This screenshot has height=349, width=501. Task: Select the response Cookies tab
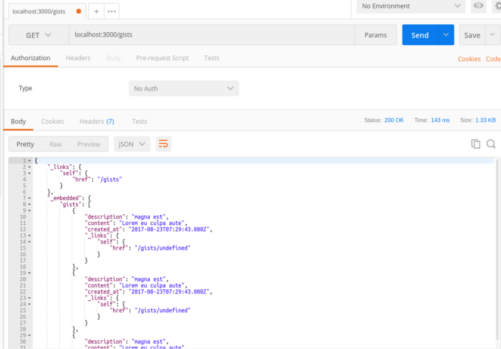52,121
